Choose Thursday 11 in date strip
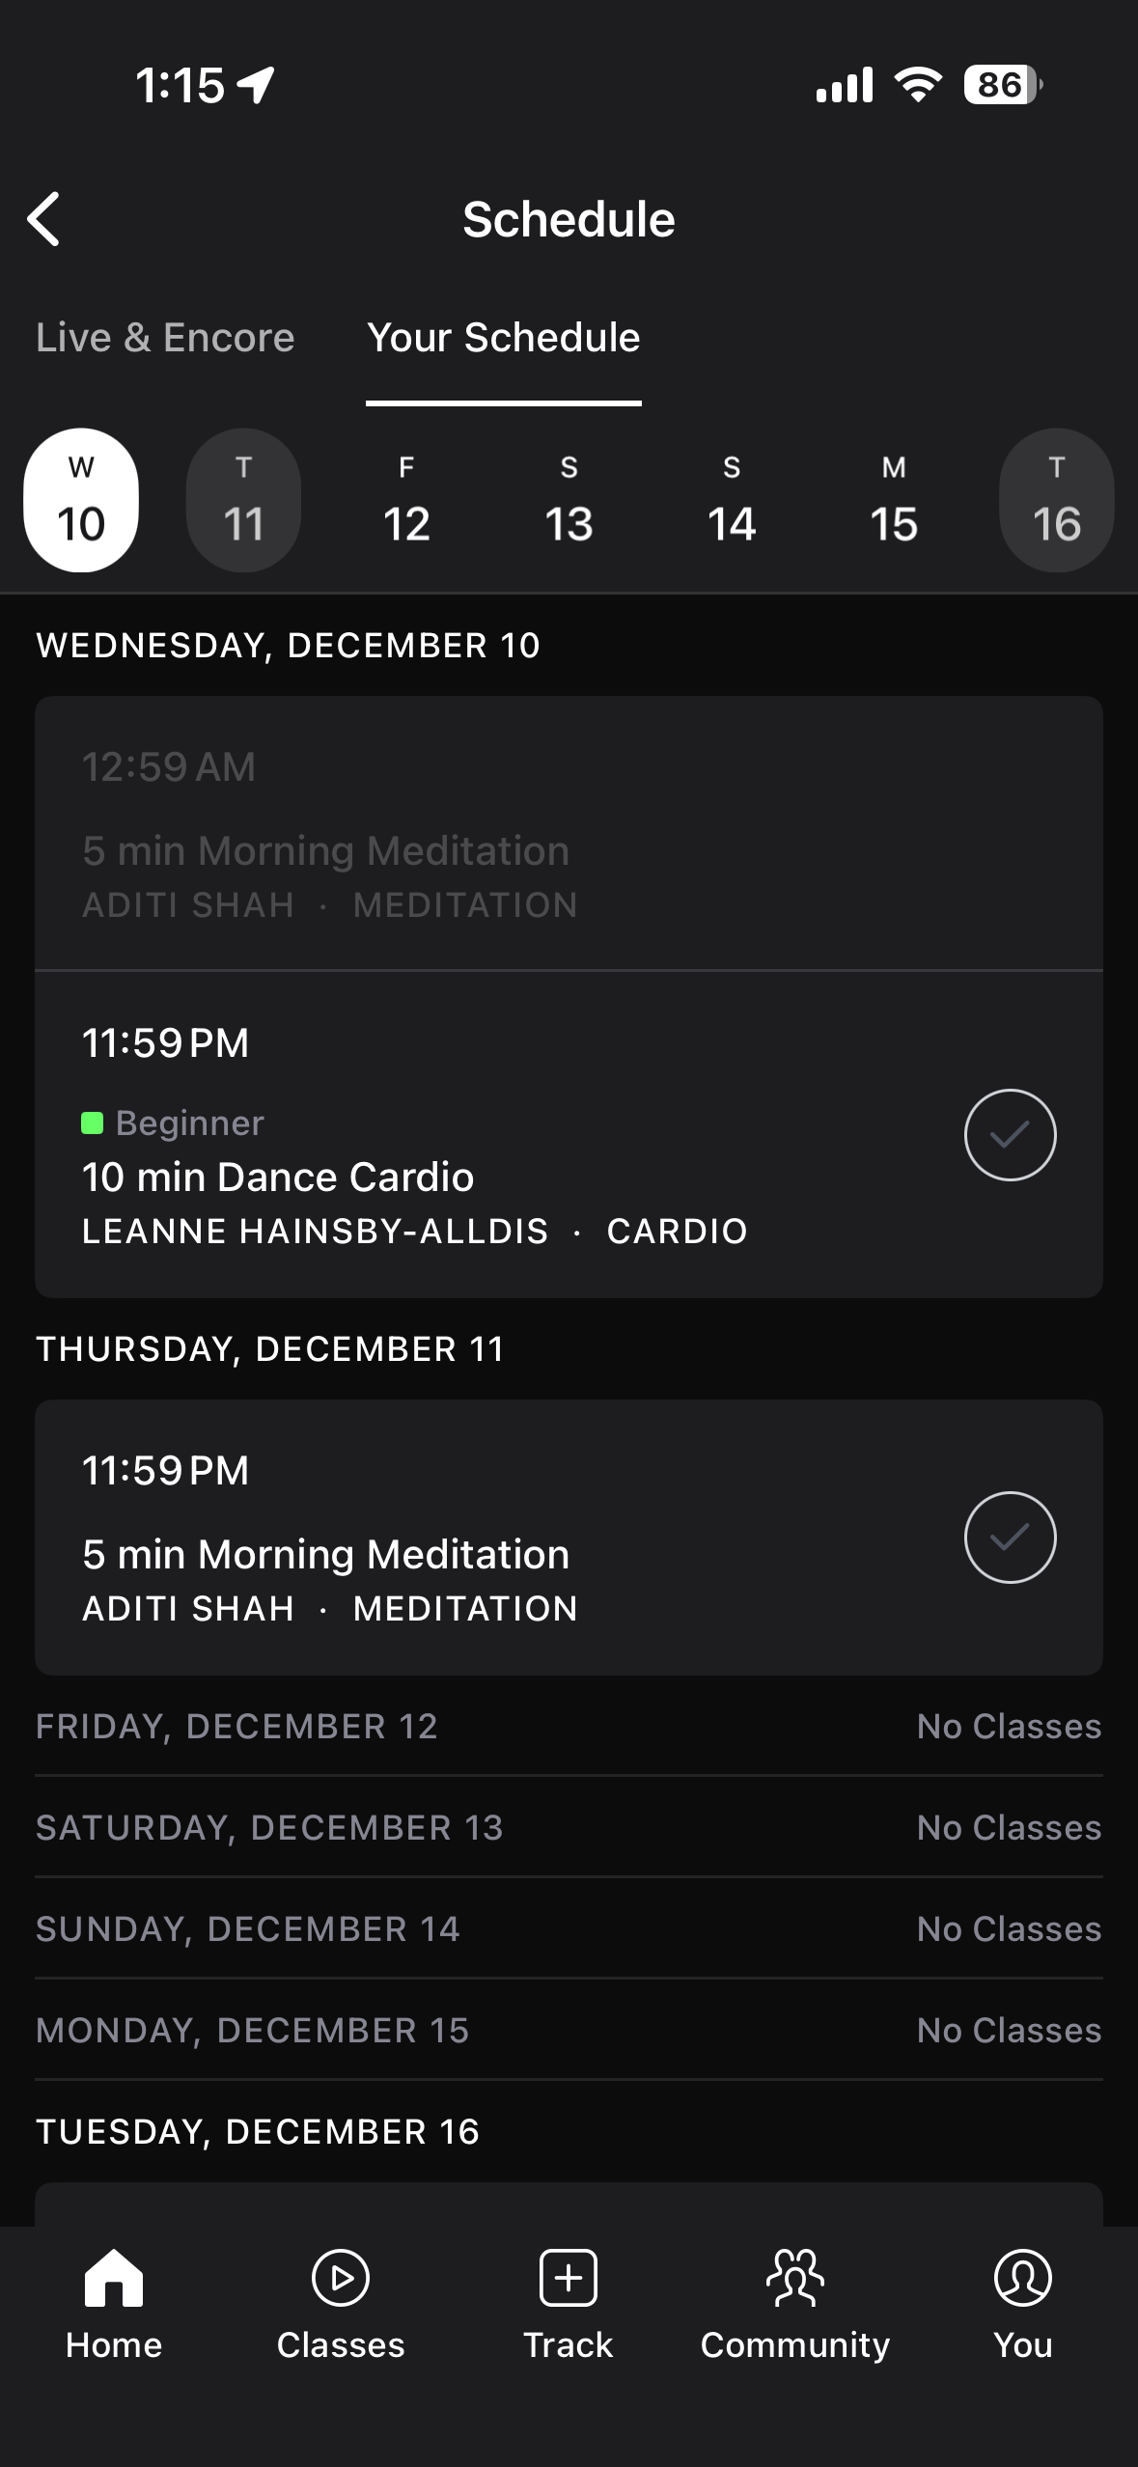Image resolution: width=1138 pixels, height=2467 pixels. click(x=243, y=500)
